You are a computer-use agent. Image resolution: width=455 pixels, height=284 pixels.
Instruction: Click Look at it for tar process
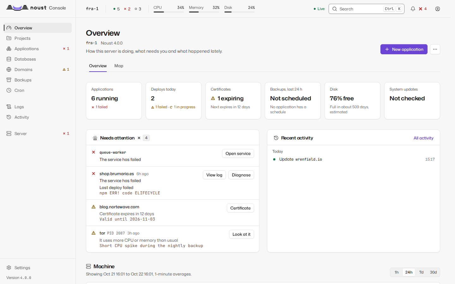[241, 234]
